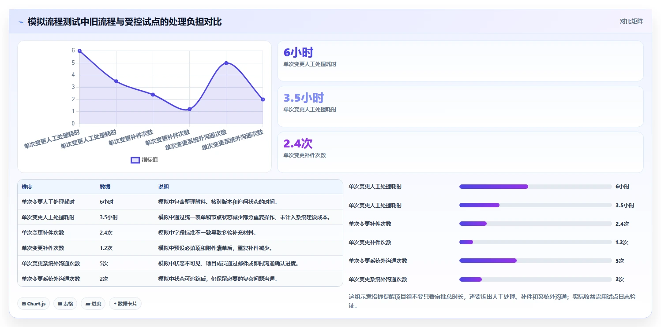Click description about 统一表单和节点状态减少重复操作

click(x=244, y=217)
